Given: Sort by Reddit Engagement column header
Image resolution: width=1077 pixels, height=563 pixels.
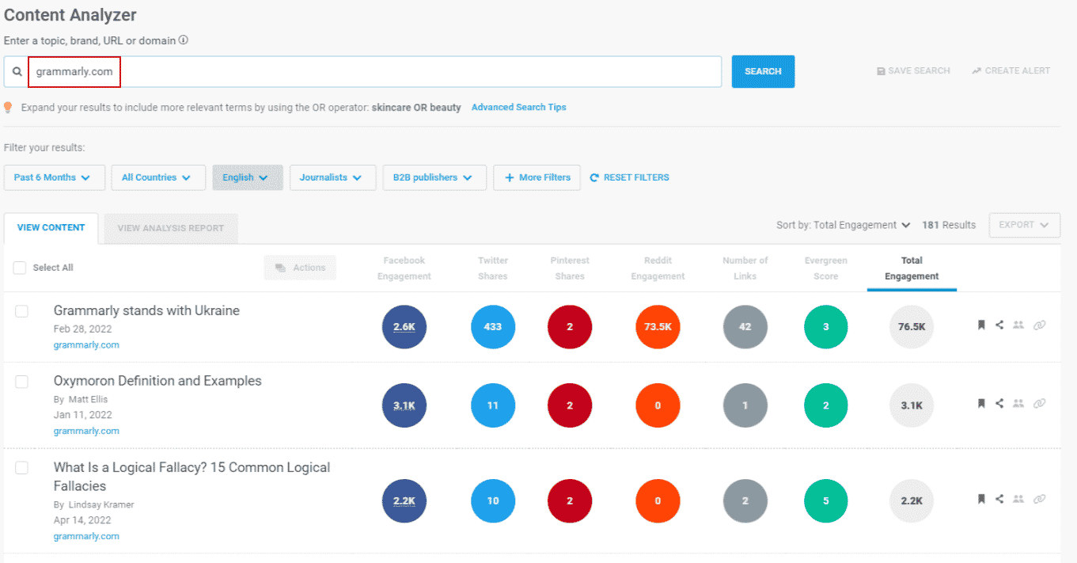Looking at the screenshot, I should pyautogui.click(x=658, y=268).
